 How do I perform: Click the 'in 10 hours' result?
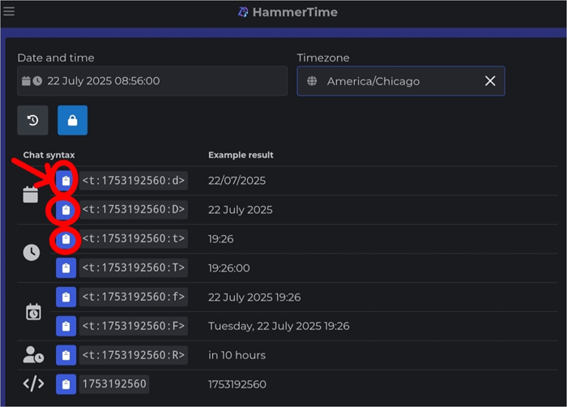coord(237,355)
